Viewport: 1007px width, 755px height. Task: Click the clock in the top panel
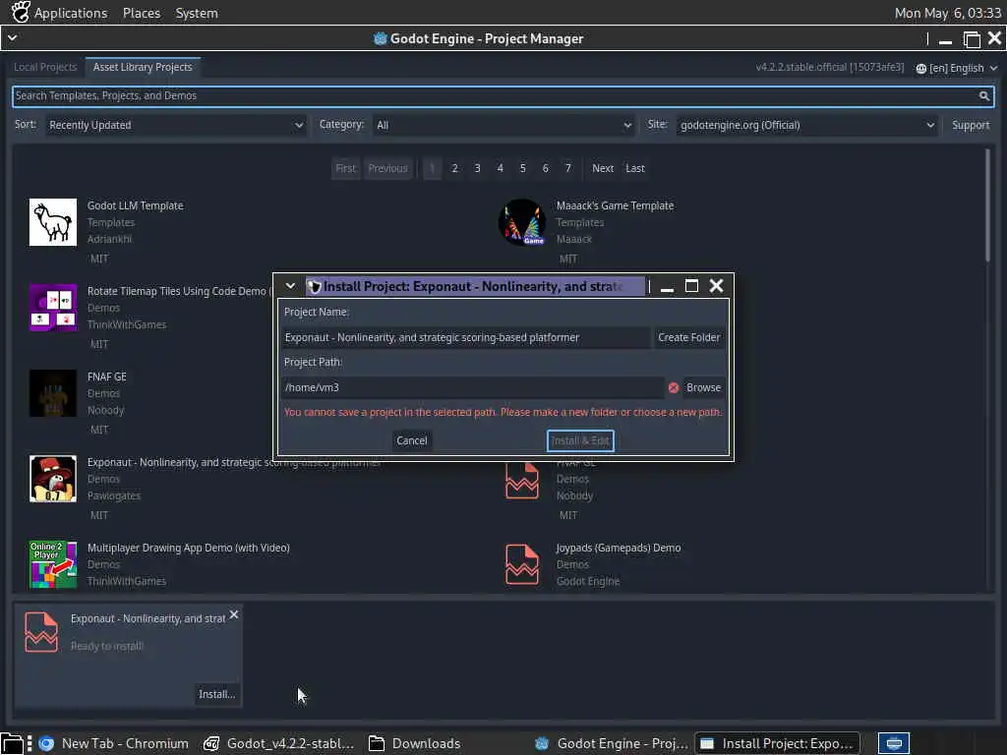tap(947, 13)
